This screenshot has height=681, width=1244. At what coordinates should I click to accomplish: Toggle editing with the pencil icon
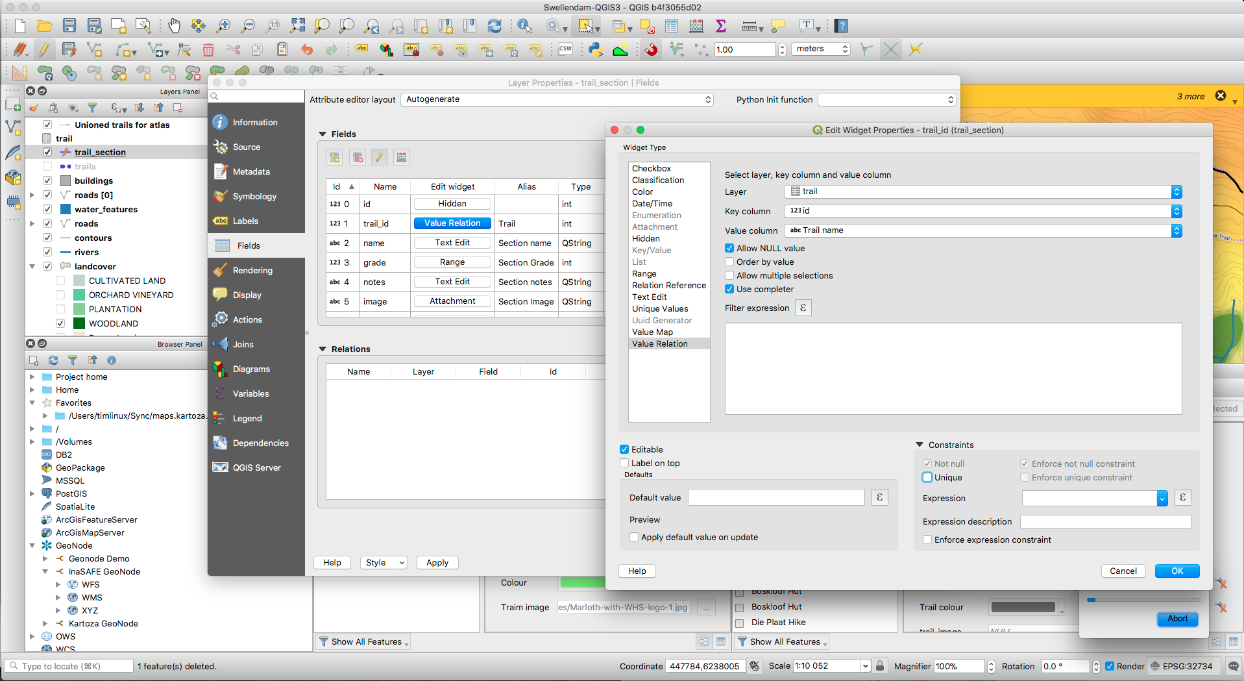click(44, 49)
